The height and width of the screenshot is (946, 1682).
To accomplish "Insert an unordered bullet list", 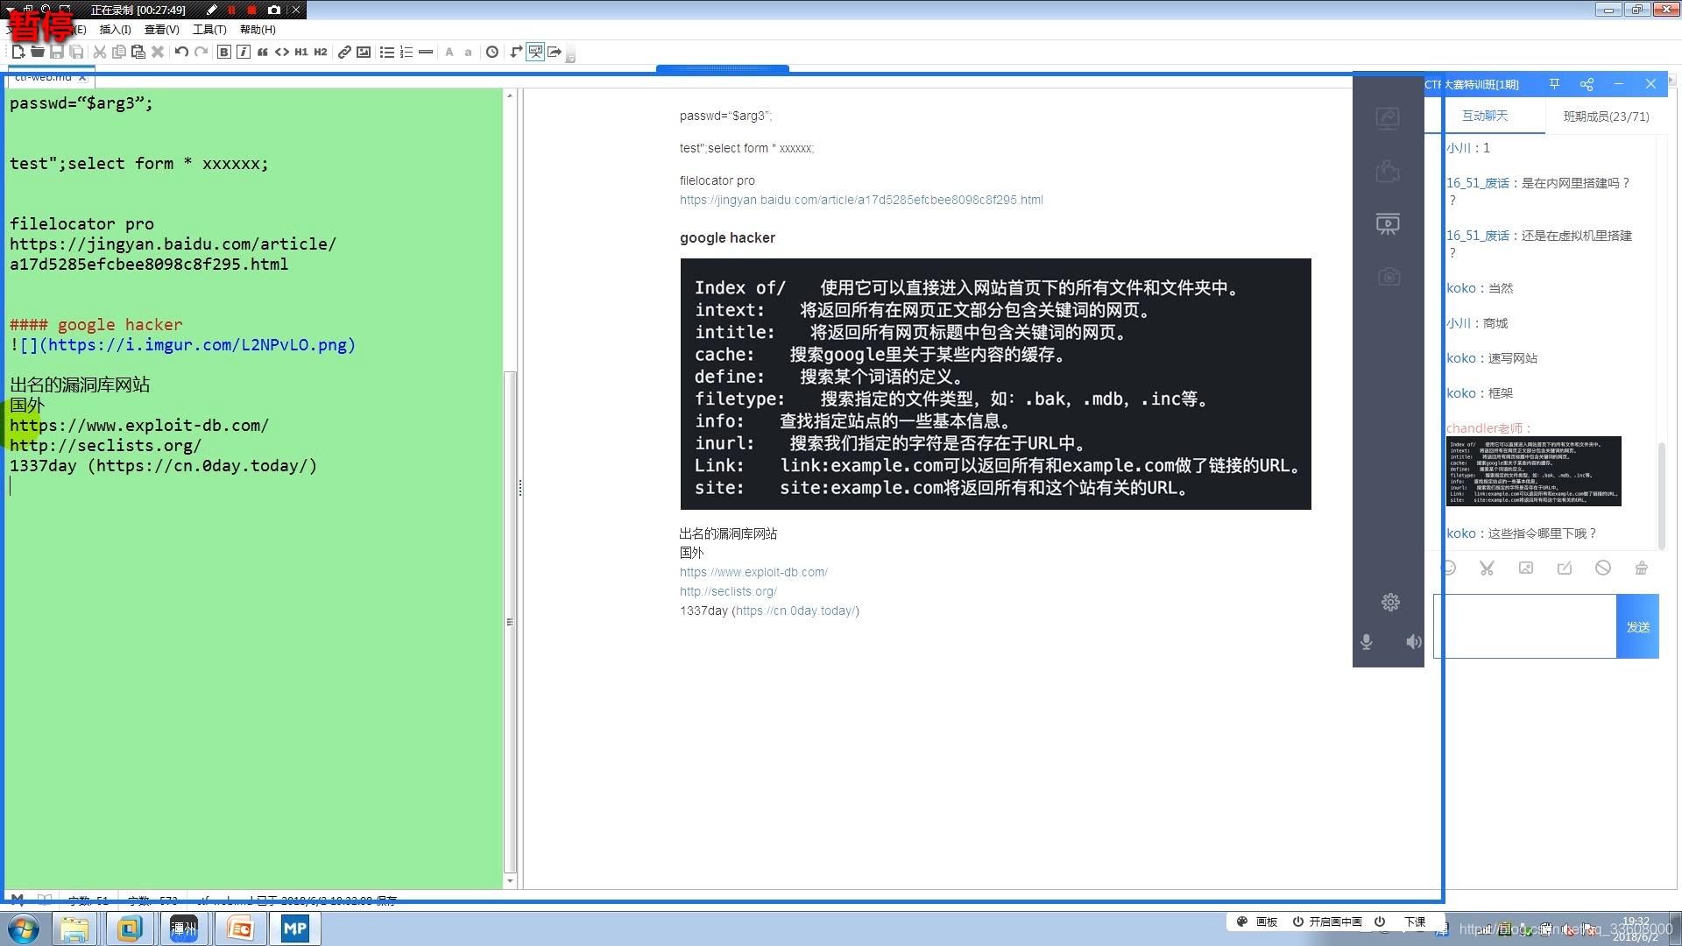I will coord(386,53).
